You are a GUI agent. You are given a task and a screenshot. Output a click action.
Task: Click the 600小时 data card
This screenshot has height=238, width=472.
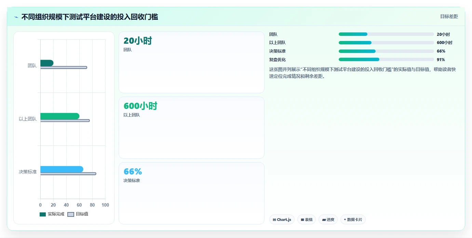point(191,128)
